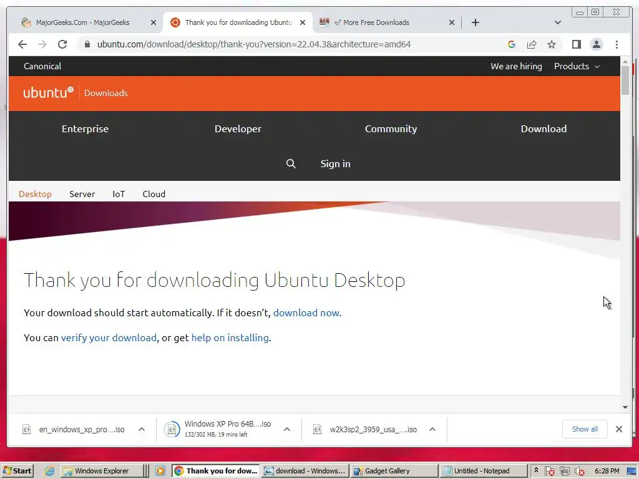The height and width of the screenshot is (479, 639).
Task: Click the address bar URL field
Action: (254, 44)
